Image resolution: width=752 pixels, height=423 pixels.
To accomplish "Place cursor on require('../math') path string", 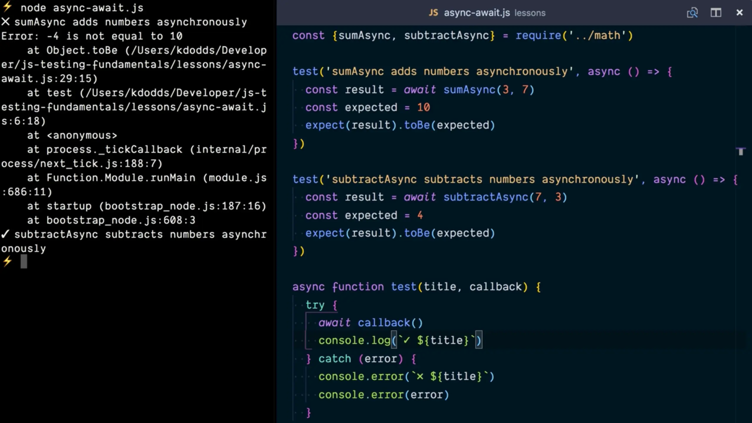I will (597, 36).
